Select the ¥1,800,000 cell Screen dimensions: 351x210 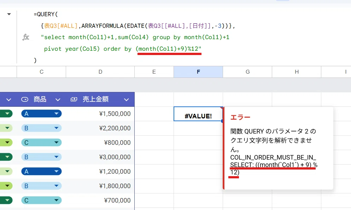(x=100, y=186)
